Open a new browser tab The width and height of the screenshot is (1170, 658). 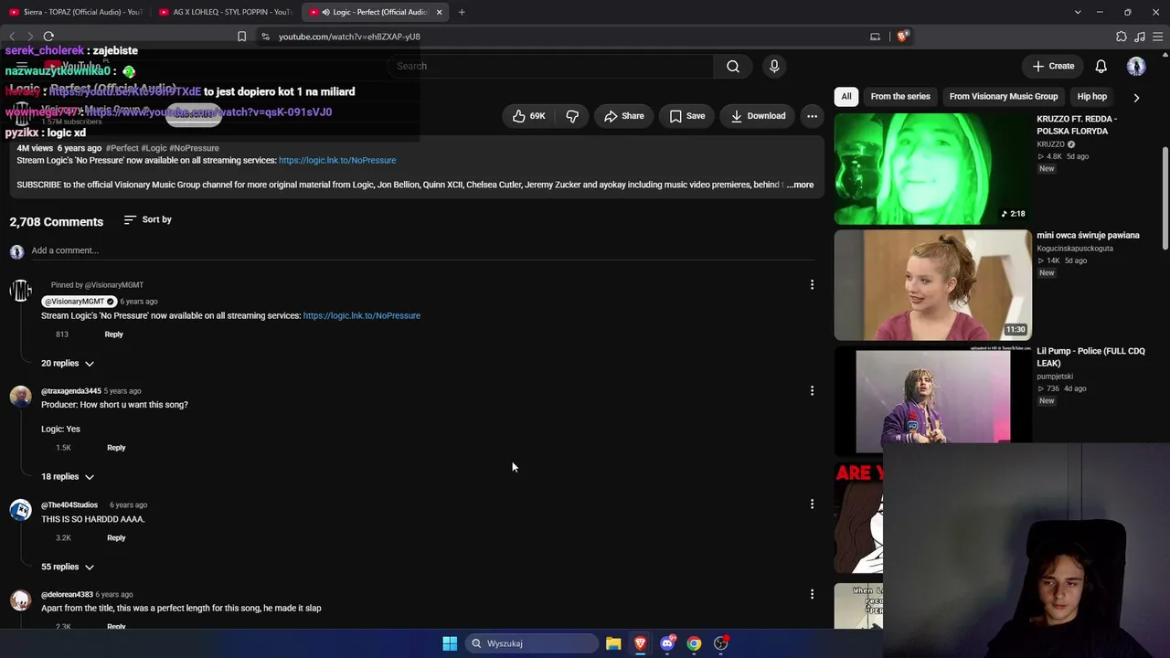point(462,12)
